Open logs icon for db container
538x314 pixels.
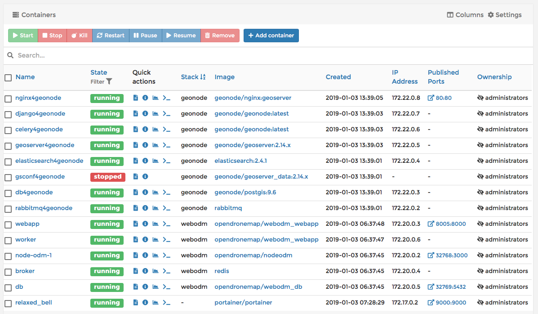(x=136, y=287)
